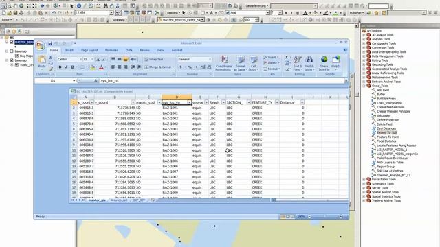Open the ArcMap map scale dropdown
This screenshot has height=247, width=440.
coord(111,13)
